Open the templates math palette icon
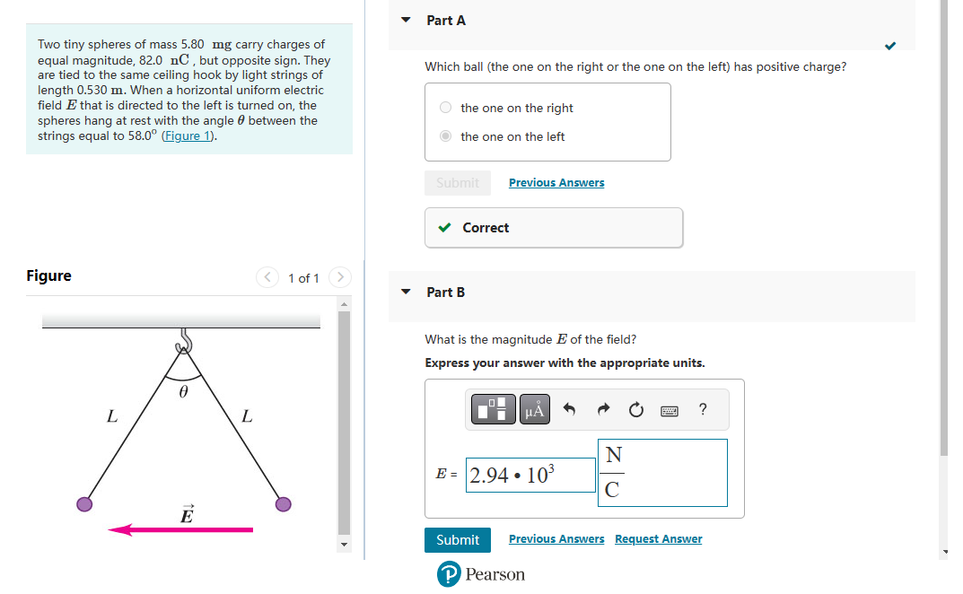This screenshot has width=963, height=594. click(494, 409)
